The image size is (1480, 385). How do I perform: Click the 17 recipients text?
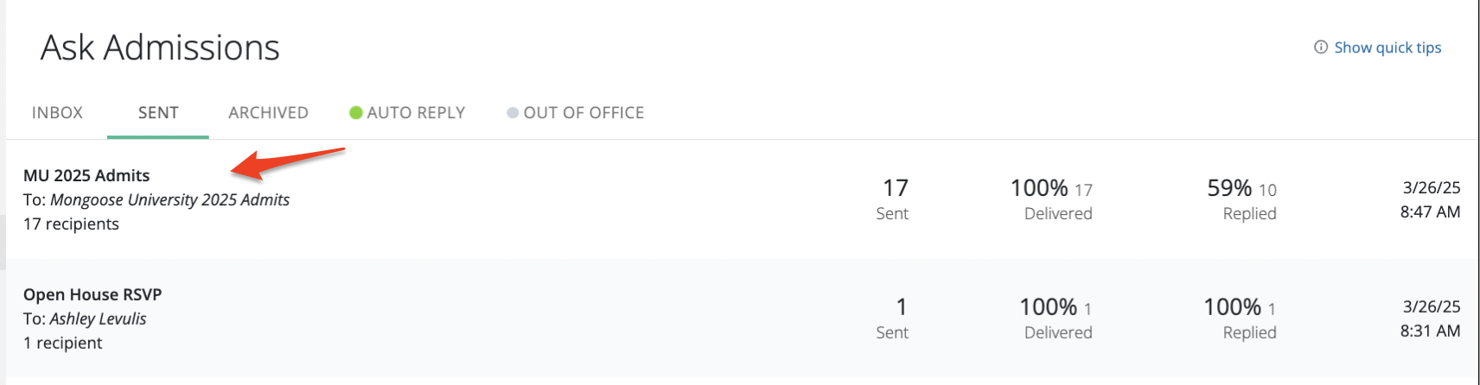tap(71, 224)
